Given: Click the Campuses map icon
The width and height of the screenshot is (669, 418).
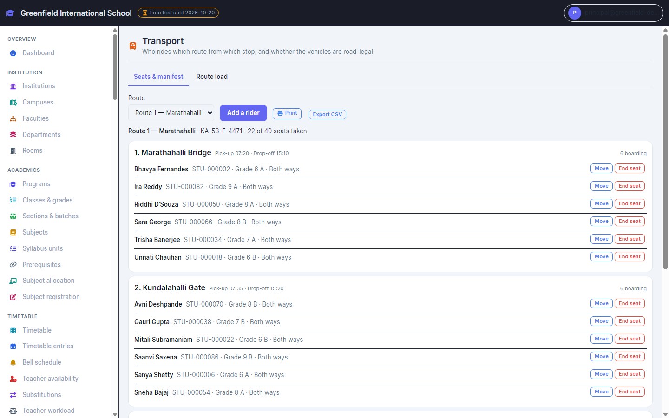Looking at the screenshot, I should 13,103.
